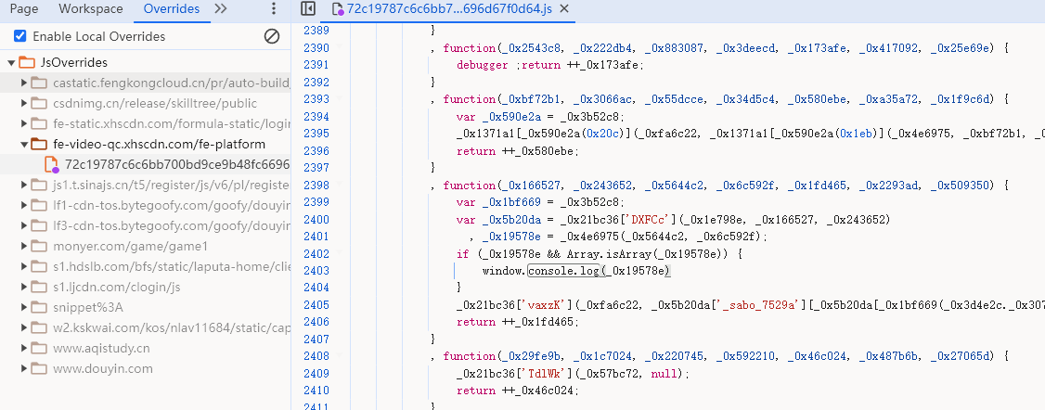Select csdnimg.cn/release/skilltree/public folder
1045x410 pixels.
(x=155, y=103)
